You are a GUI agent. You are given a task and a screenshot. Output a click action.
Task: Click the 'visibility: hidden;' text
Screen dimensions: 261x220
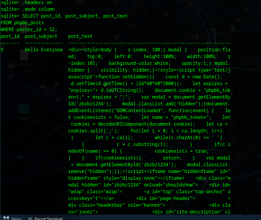click(126, 70)
